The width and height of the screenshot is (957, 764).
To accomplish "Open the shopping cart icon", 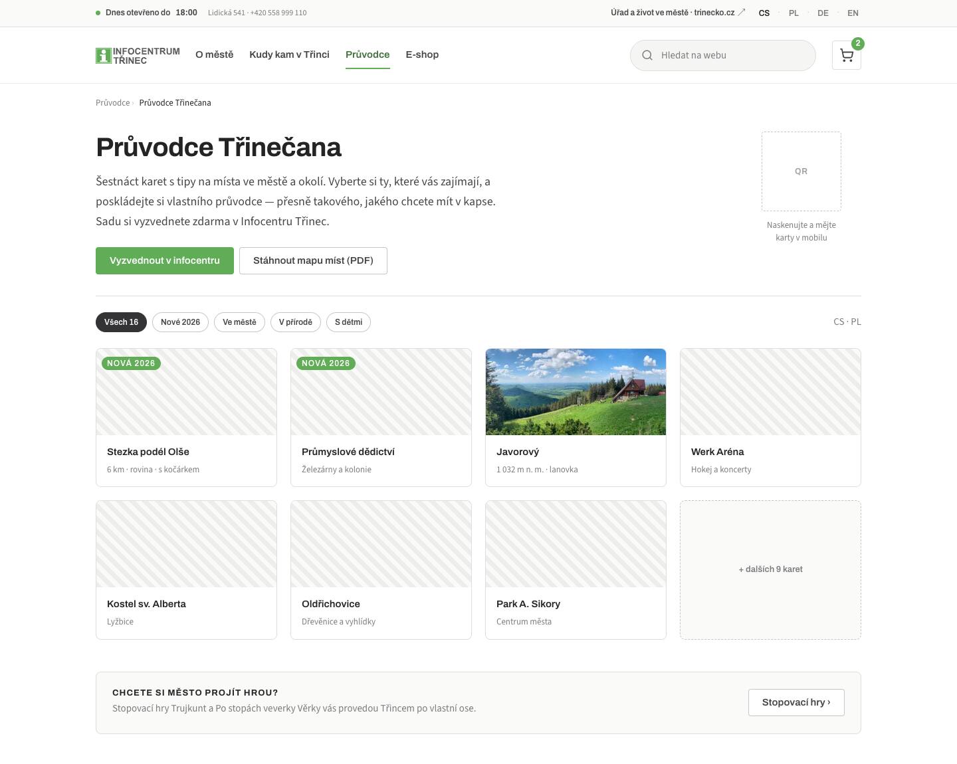I will 846,55.
